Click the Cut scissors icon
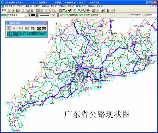Screen dimensions: 158x133 tap(23, 10)
